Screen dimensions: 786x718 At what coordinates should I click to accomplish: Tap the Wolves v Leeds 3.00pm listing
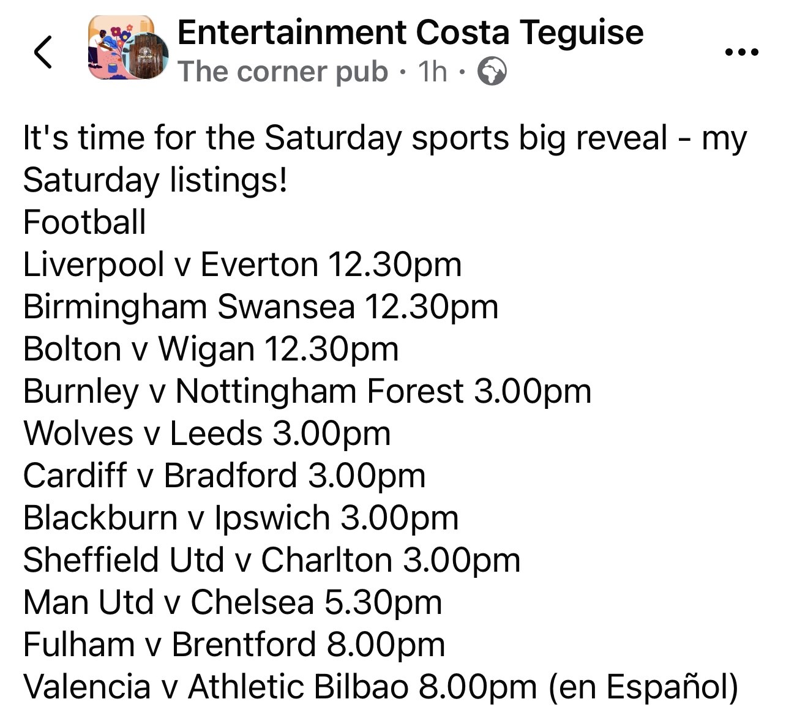pyautogui.click(x=207, y=433)
